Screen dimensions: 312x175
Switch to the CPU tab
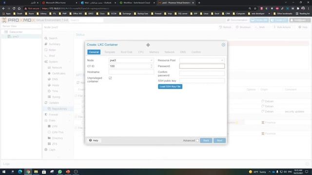click(141, 52)
